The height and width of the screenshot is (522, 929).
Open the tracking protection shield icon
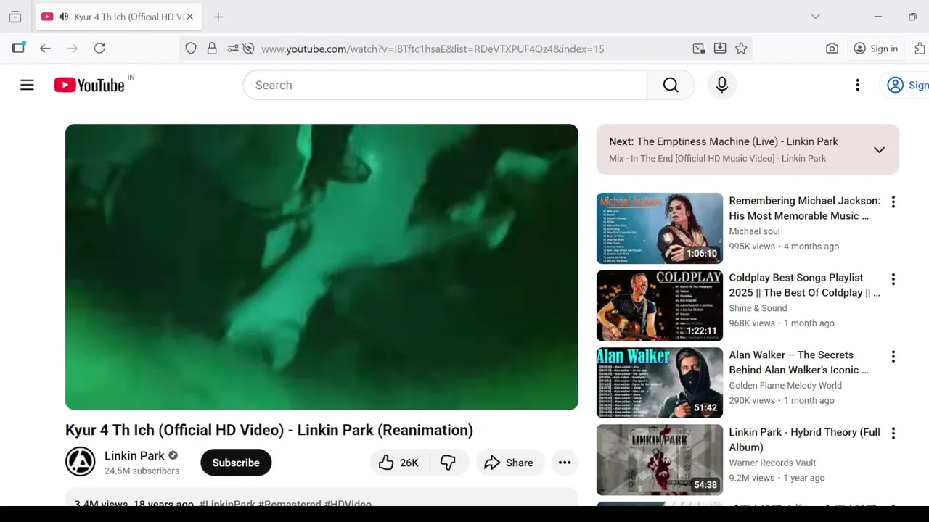(x=191, y=49)
